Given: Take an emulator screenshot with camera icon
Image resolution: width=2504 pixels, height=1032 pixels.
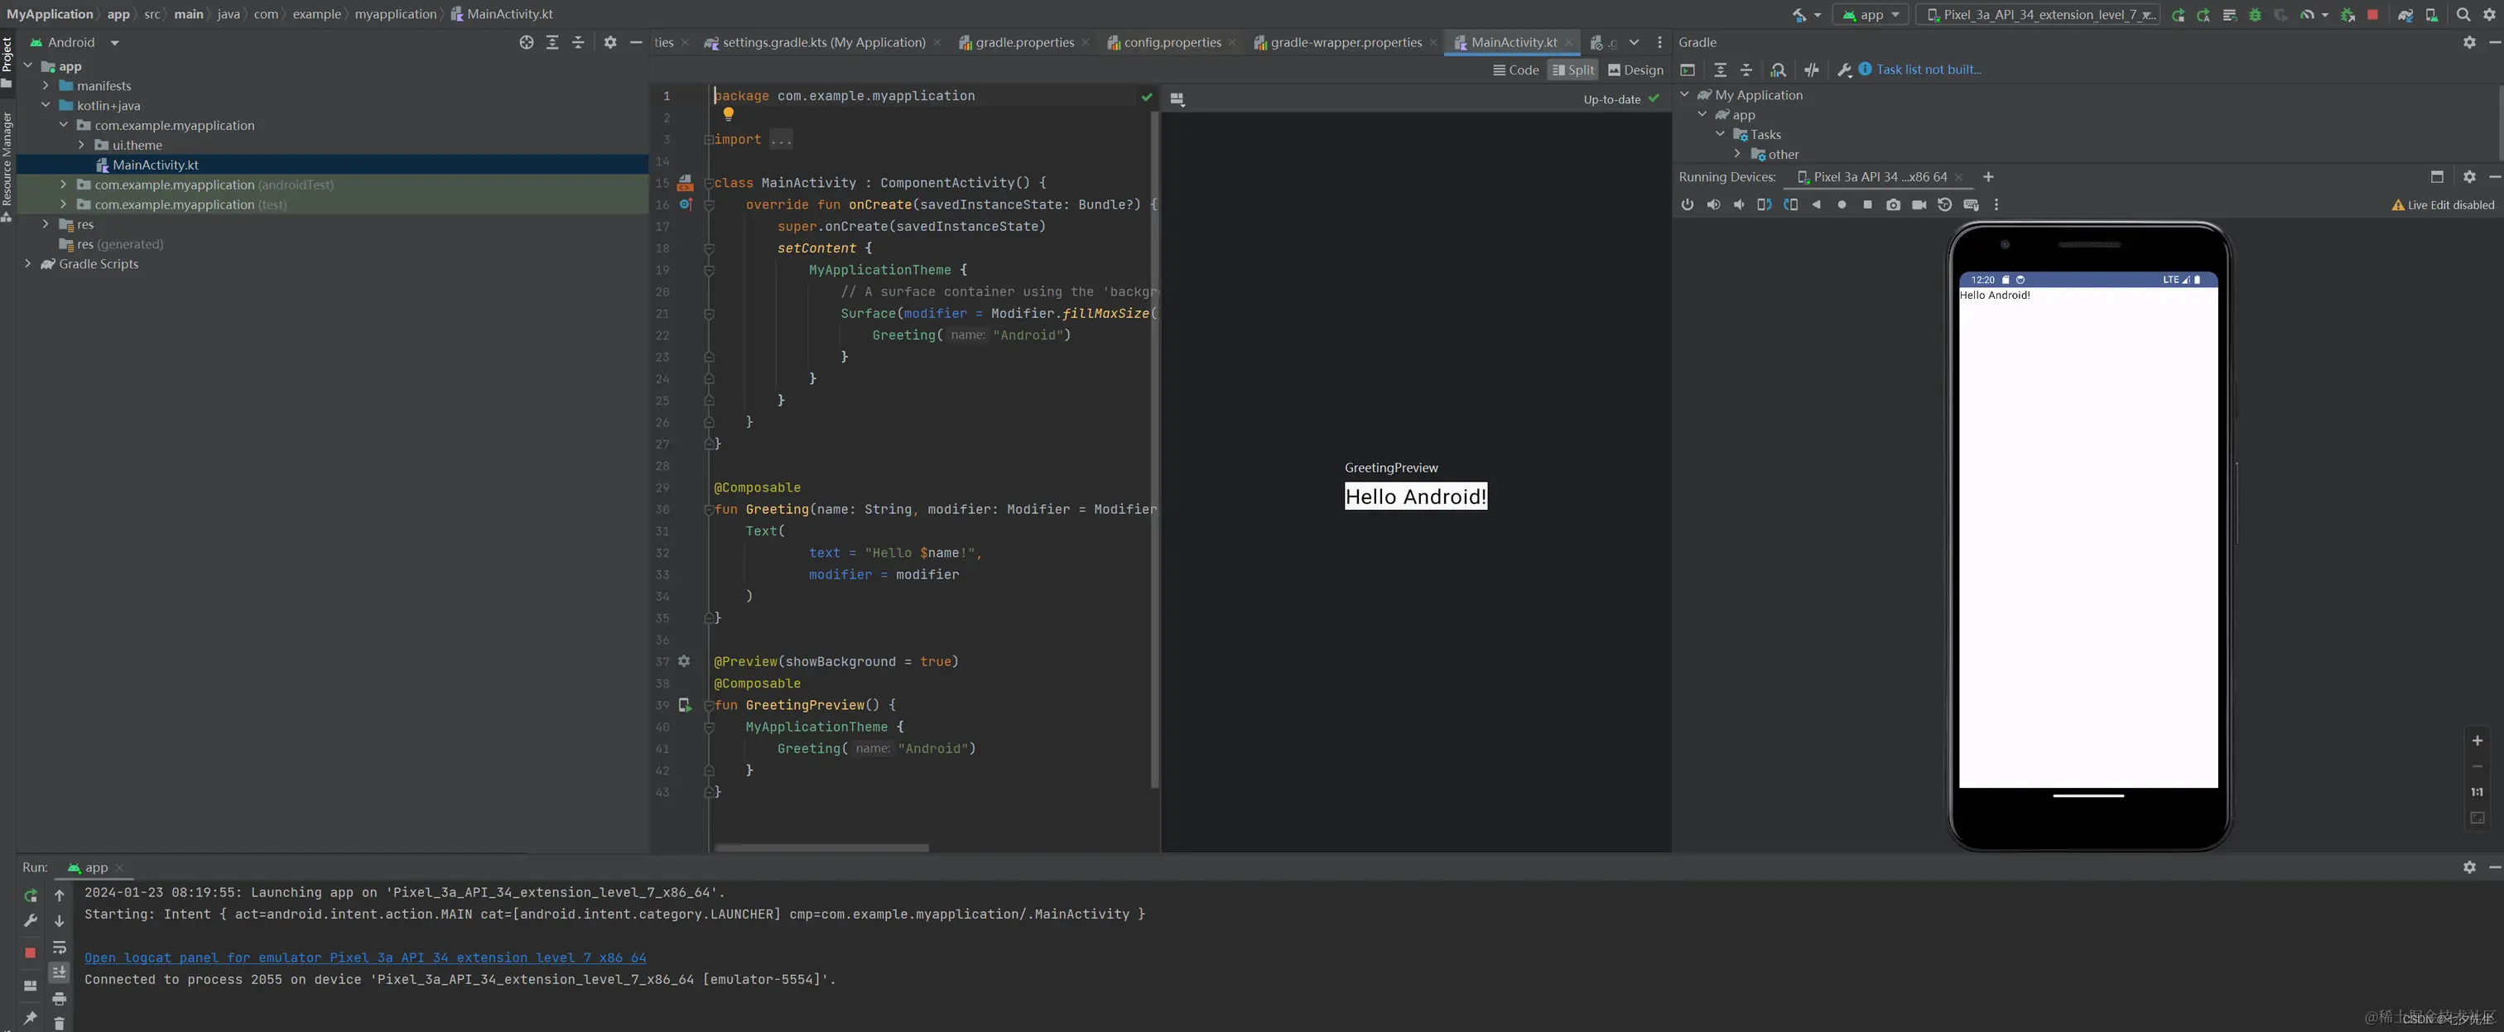Looking at the screenshot, I should tap(1893, 205).
